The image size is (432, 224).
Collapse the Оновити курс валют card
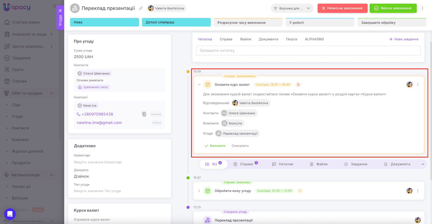point(199,85)
